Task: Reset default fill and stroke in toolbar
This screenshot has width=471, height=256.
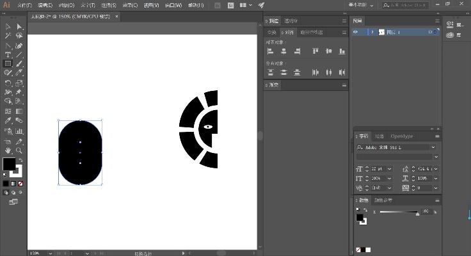Action: click(x=5, y=175)
